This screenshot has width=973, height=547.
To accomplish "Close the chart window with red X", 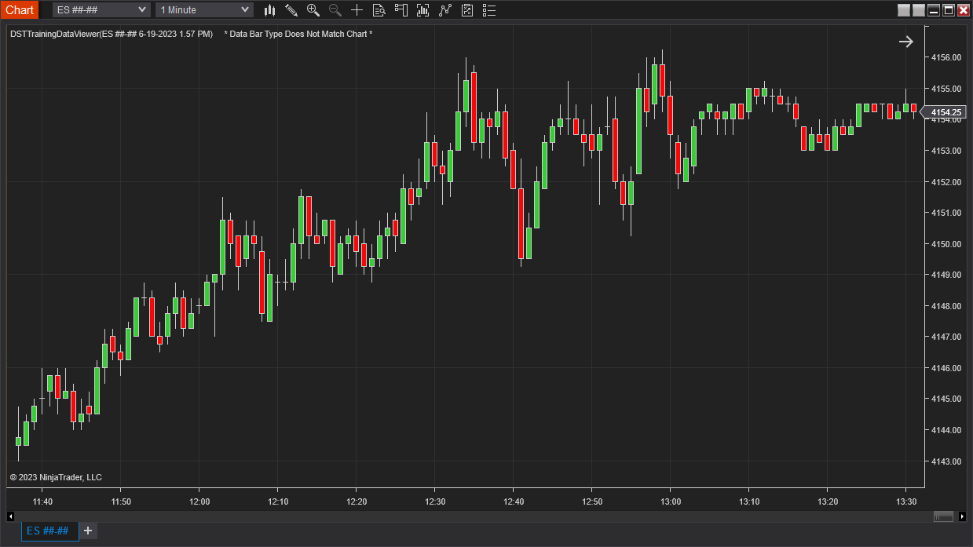I will click(x=964, y=10).
